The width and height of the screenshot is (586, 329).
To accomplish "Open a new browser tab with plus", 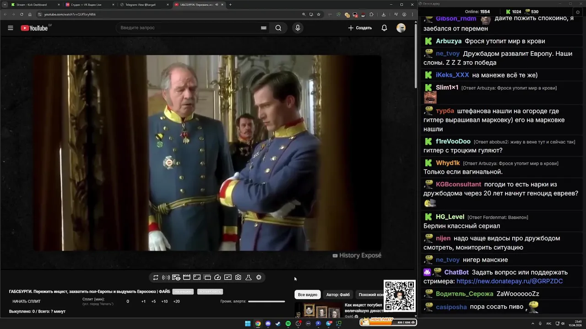I will pyautogui.click(x=230, y=5).
